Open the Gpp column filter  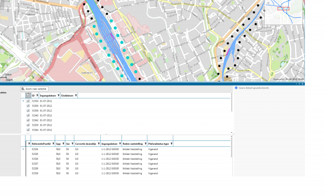(x=63, y=144)
